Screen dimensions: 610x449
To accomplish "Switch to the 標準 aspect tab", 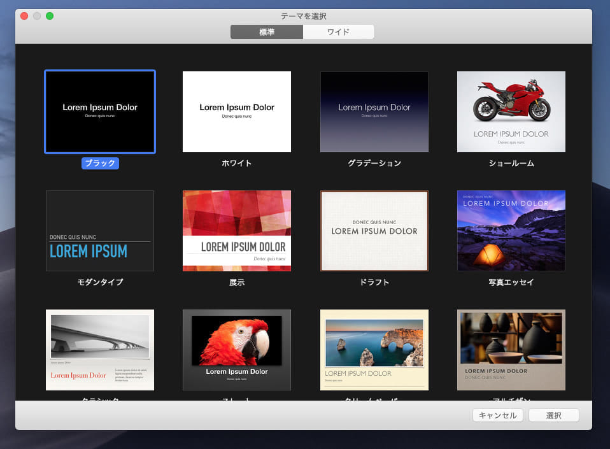I will [x=267, y=32].
